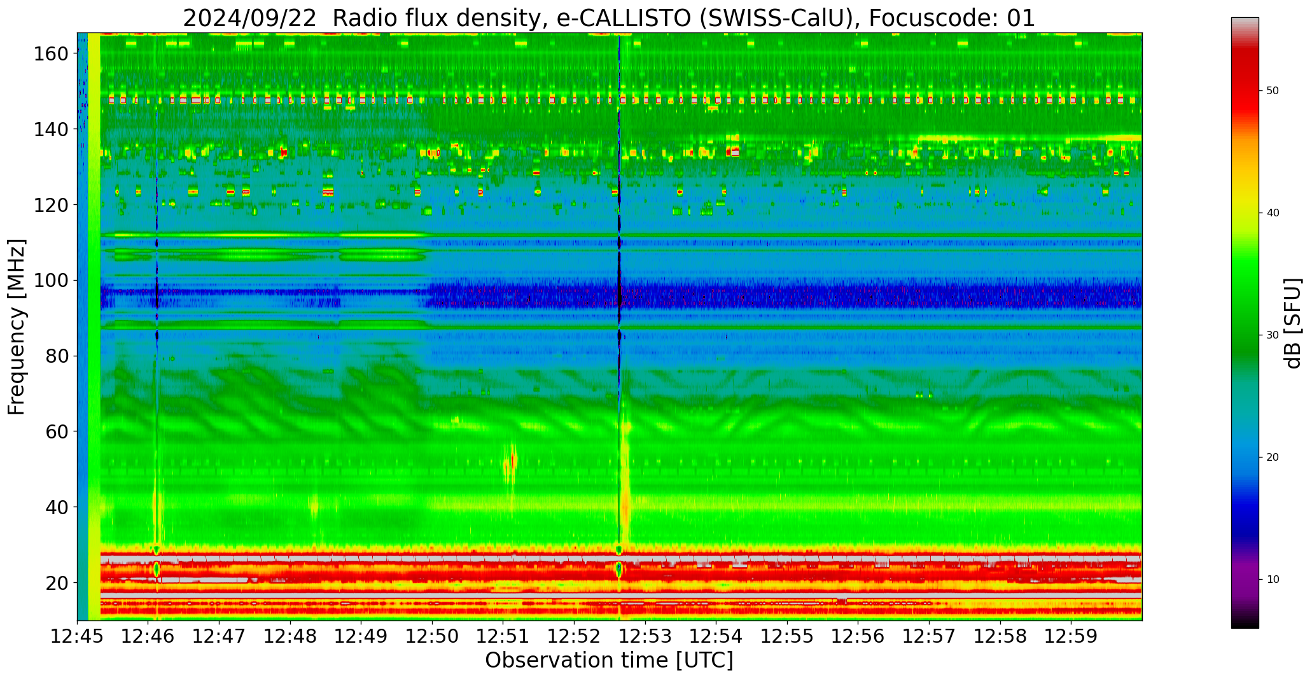Click the 20 MHz frequency tick label
Screen dimensions: 1312x679
57,583
